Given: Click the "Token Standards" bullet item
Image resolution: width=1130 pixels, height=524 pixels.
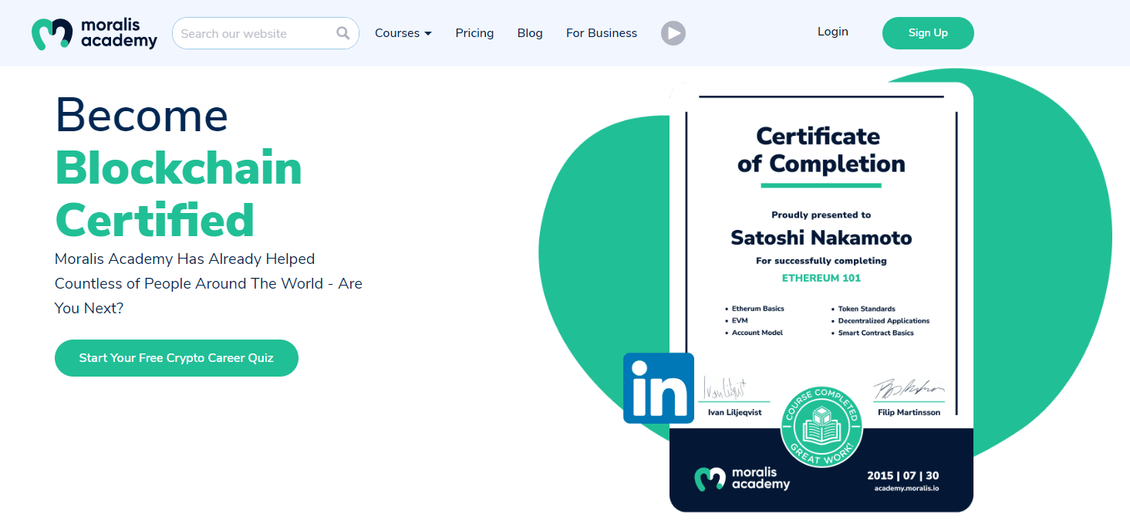Looking at the screenshot, I should click(866, 309).
